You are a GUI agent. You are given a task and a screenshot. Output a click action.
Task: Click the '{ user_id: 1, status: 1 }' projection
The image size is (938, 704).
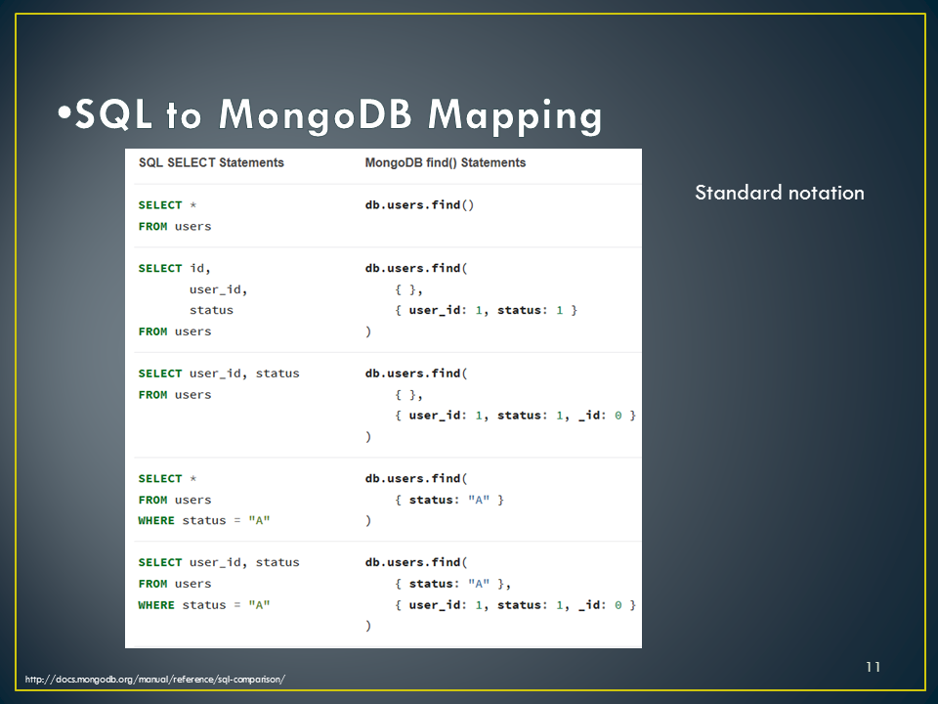tap(486, 310)
